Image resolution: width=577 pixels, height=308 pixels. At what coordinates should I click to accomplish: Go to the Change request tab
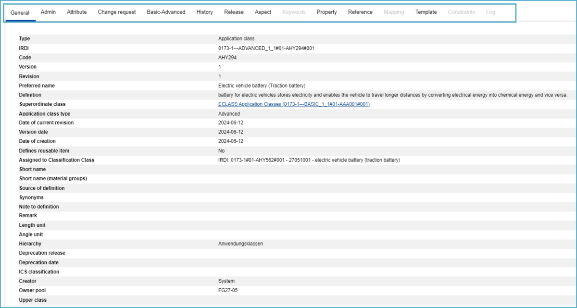coord(117,12)
